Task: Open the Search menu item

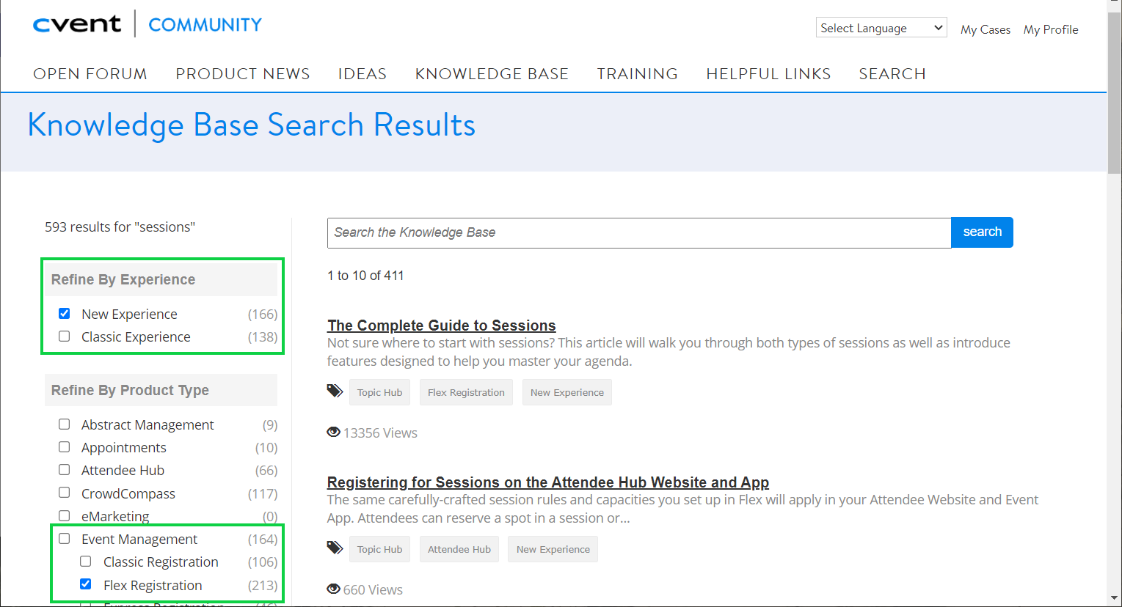Action: (x=892, y=74)
